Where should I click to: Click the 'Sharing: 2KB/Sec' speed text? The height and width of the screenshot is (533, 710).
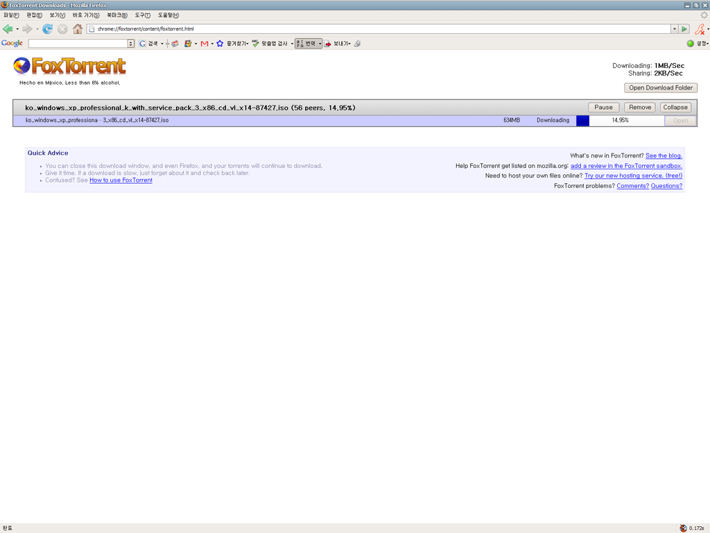point(655,74)
